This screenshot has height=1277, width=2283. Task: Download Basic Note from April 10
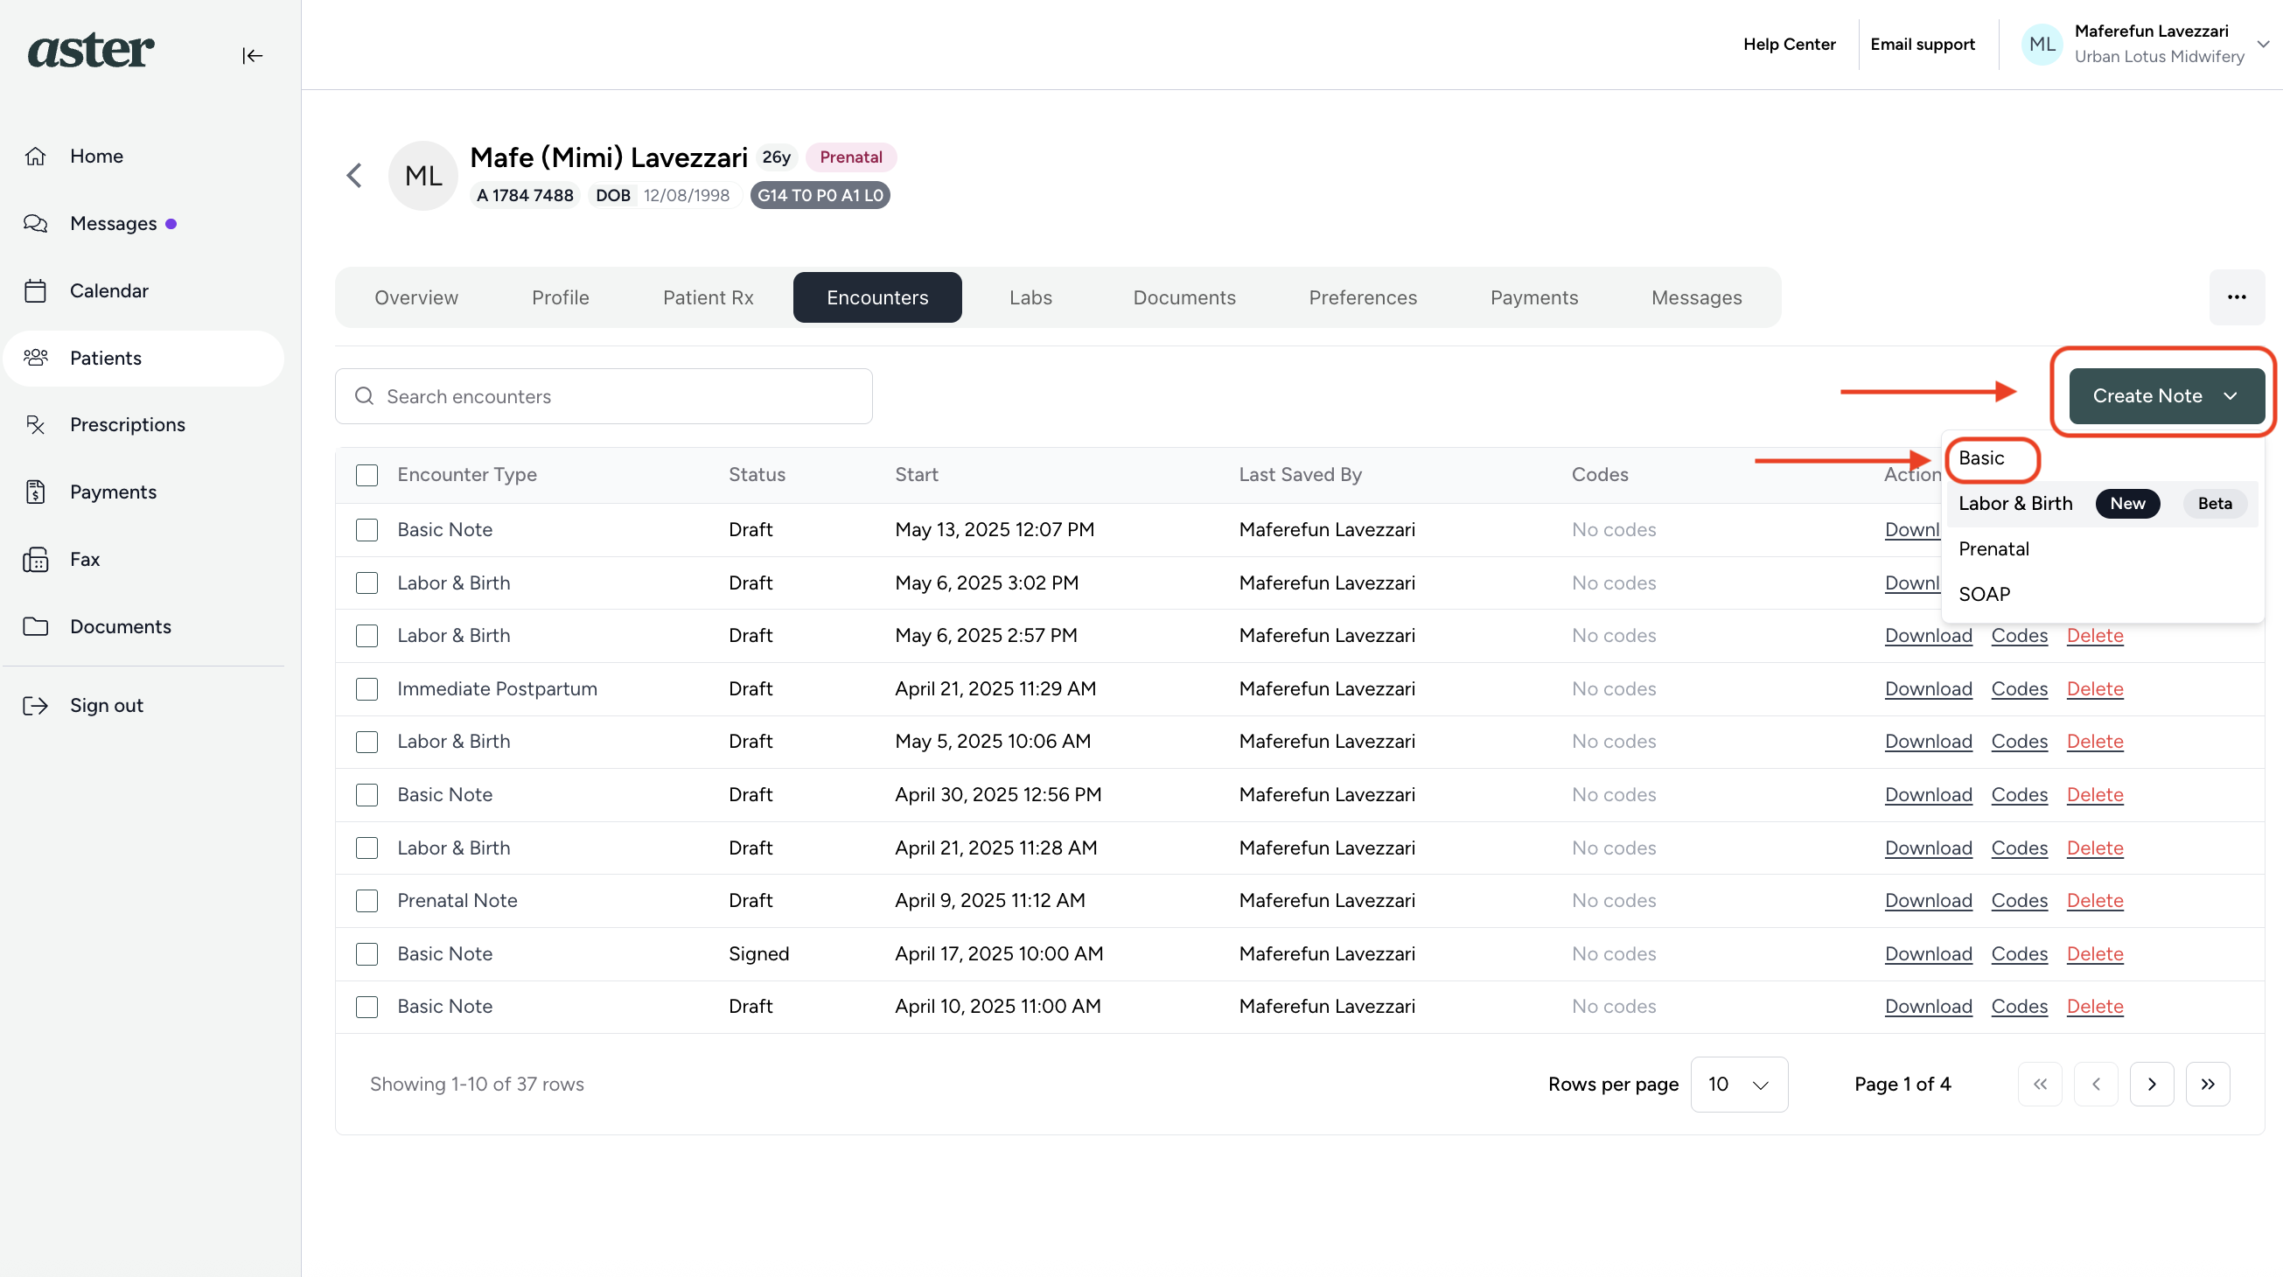coord(1928,1007)
